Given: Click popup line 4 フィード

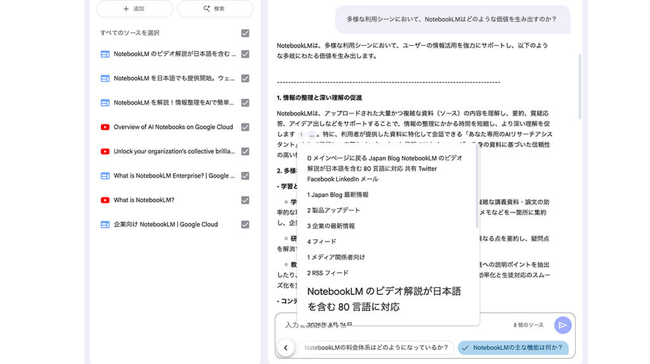Looking at the screenshot, I should [x=322, y=242].
